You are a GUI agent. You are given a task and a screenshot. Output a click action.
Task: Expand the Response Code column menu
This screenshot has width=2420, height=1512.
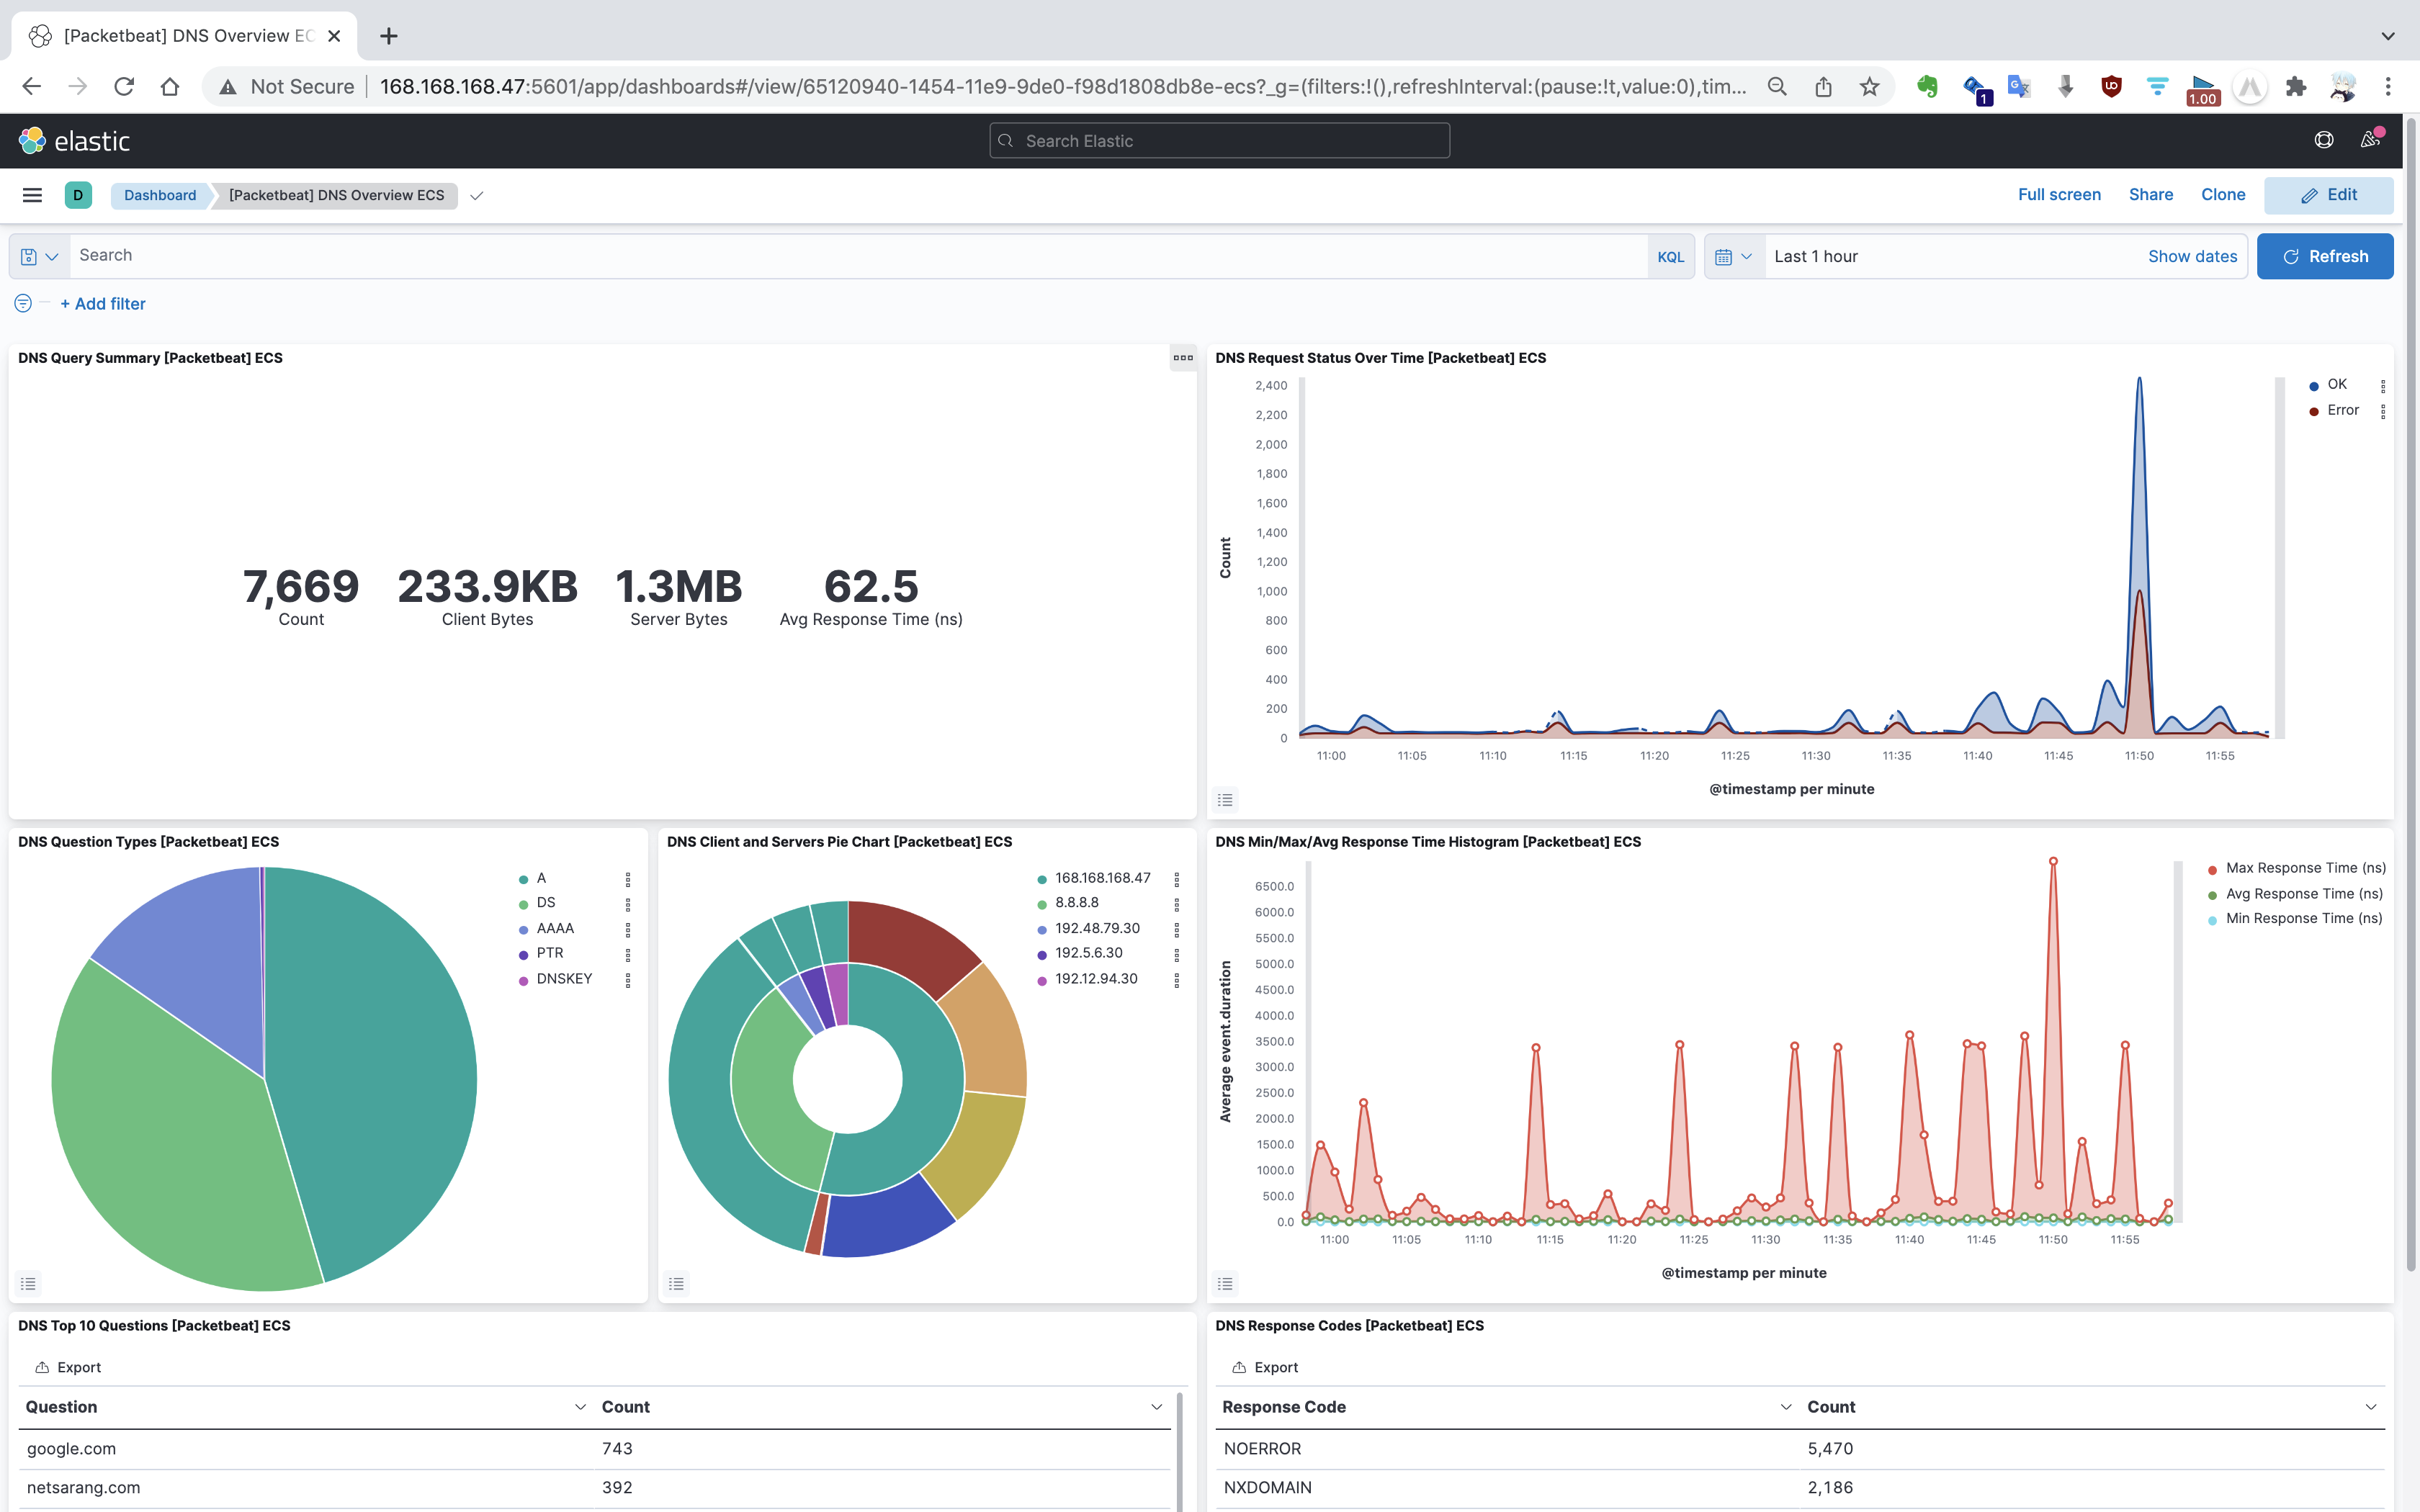tap(1786, 1407)
